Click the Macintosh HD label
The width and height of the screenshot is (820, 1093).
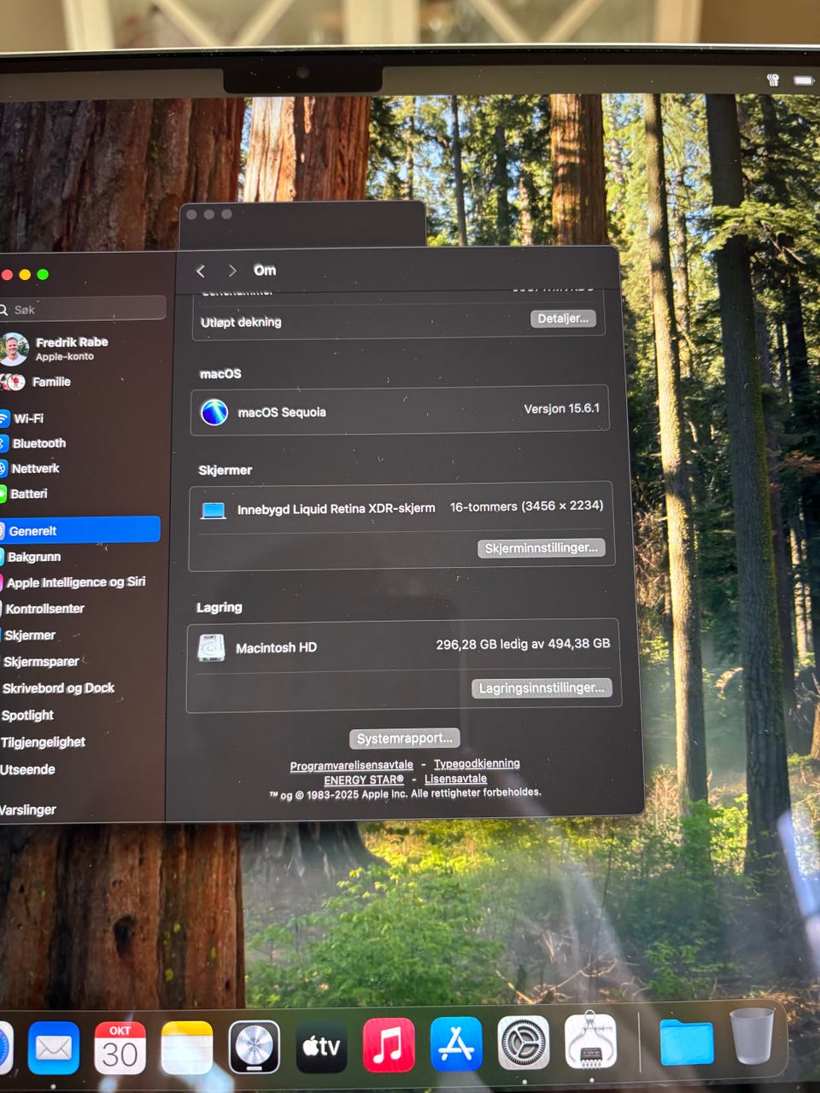pos(276,648)
